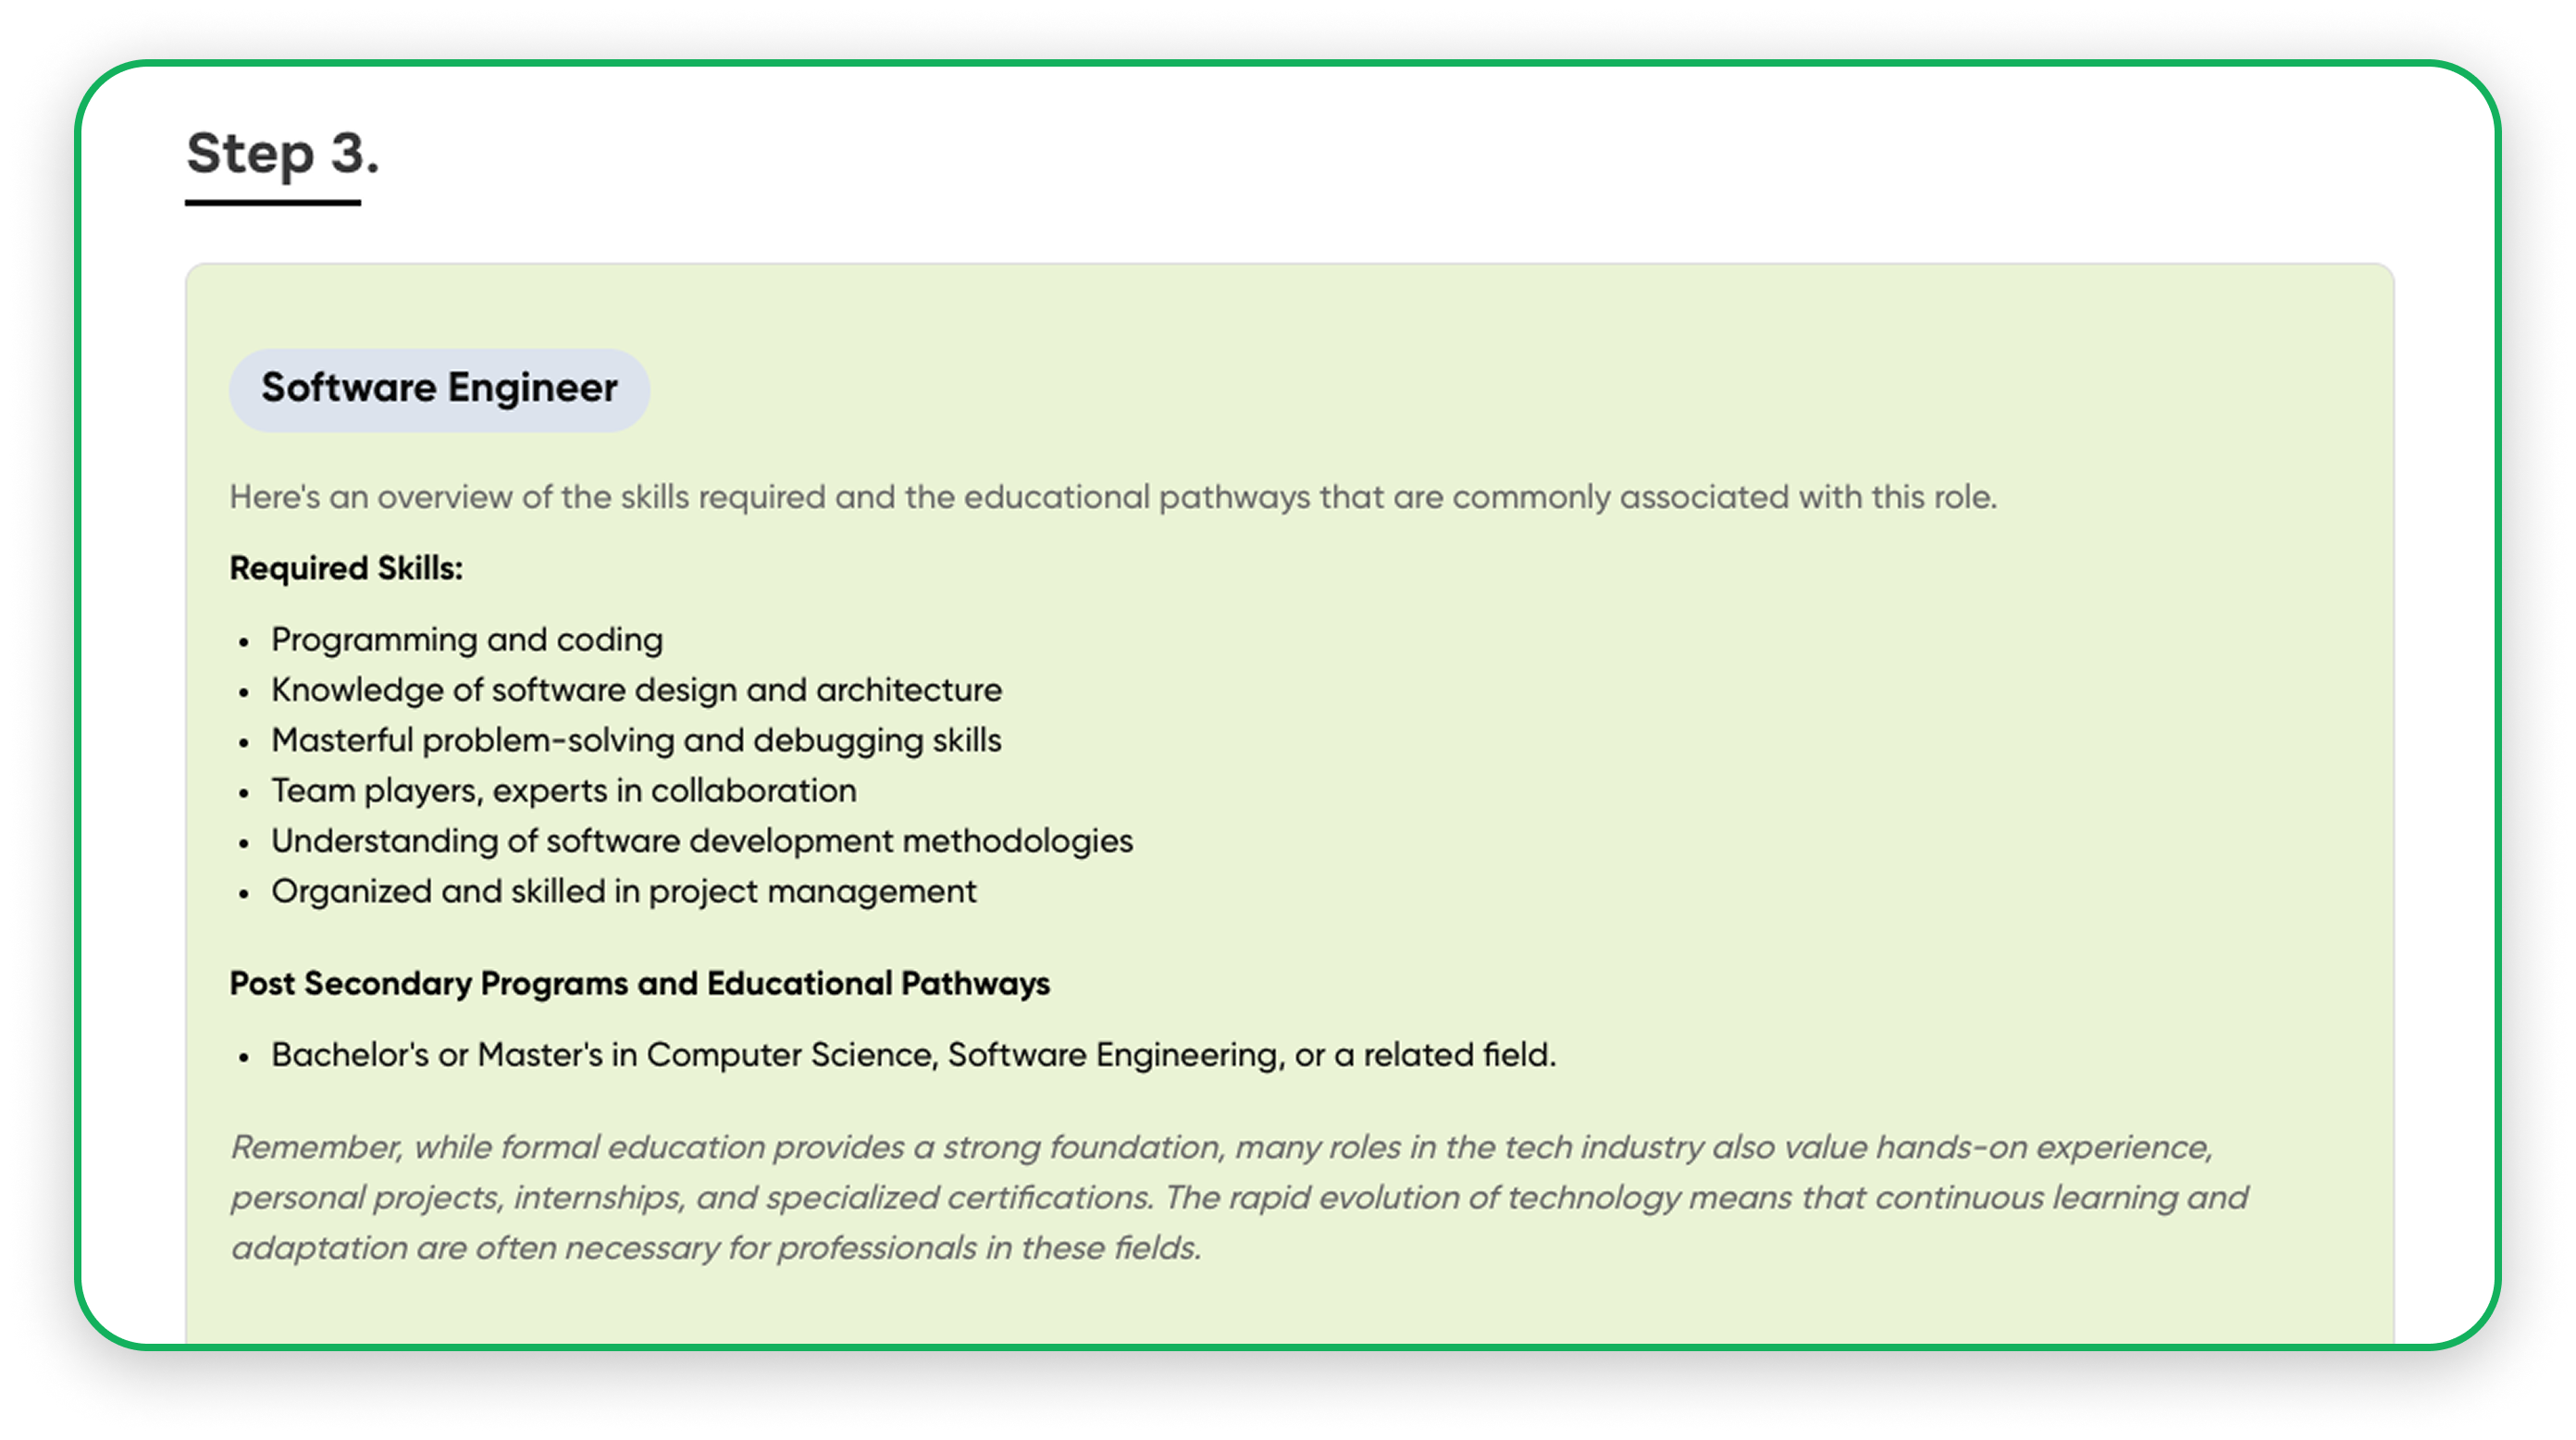This screenshot has width=2576, height=1440.
Task: Click Masterful problem-solving and debugging skills
Action: coord(636,740)
